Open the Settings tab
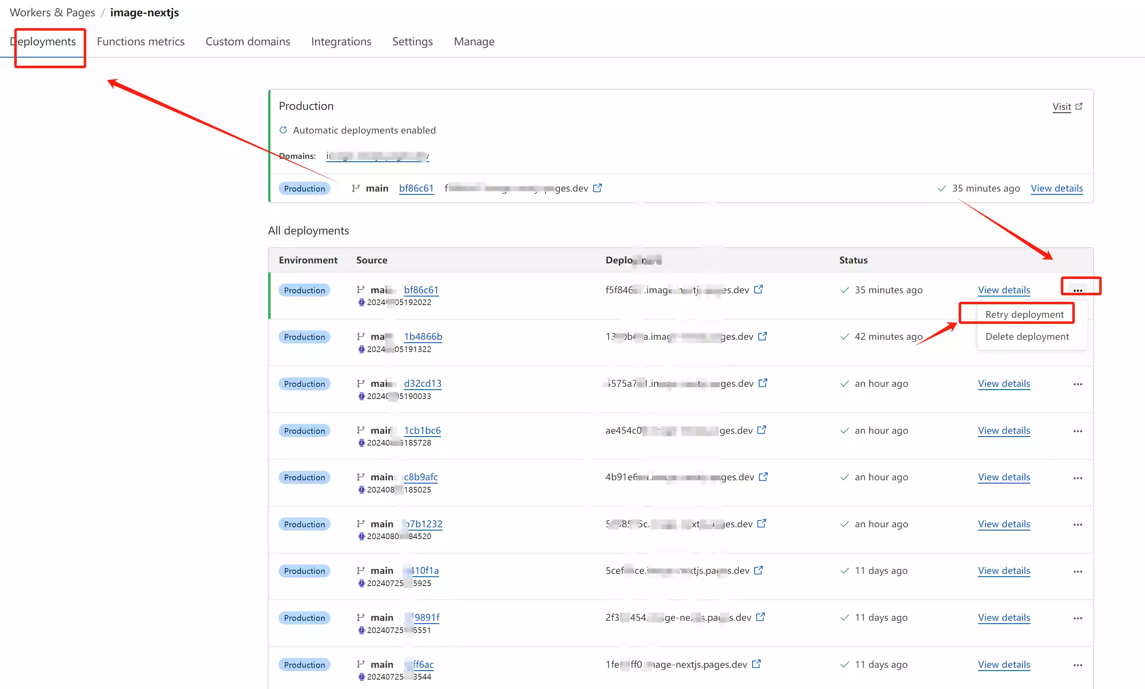This screenshot has width=1145, height=689. tap(412, 41)
